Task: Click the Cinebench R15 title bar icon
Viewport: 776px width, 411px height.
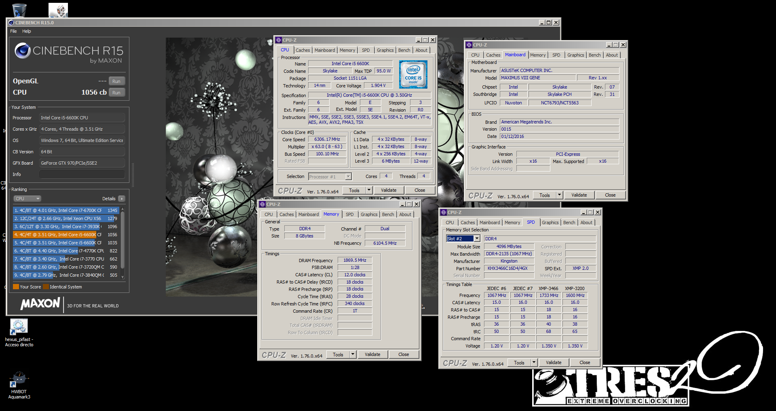Action: coord(11,23)
